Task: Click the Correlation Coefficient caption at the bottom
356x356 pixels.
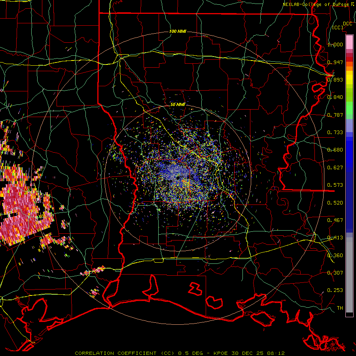Action: click(180, 353)
